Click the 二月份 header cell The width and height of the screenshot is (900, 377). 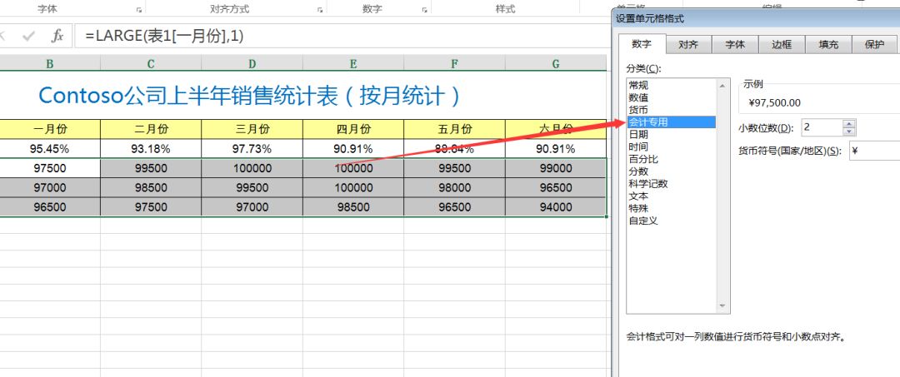[151, 130]
